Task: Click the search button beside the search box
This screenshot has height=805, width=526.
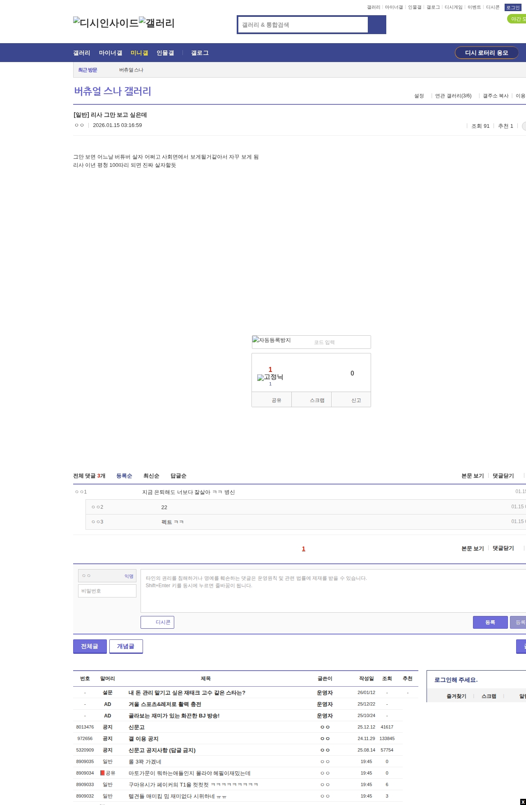Action: (x=377, y=25)
